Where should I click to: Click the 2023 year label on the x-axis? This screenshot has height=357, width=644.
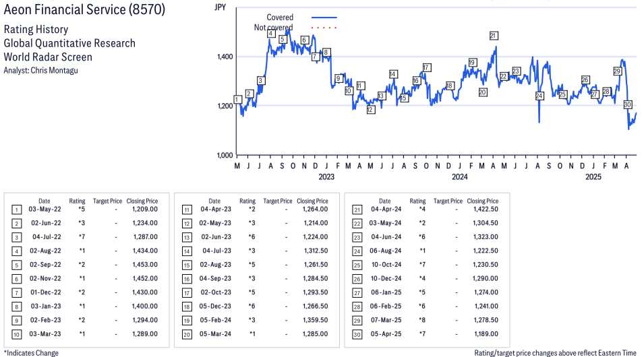pyautogui.click(x=326, y=177)
